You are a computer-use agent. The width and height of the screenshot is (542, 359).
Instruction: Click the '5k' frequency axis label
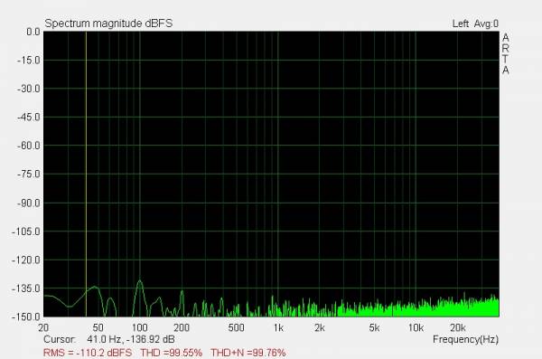374,327
